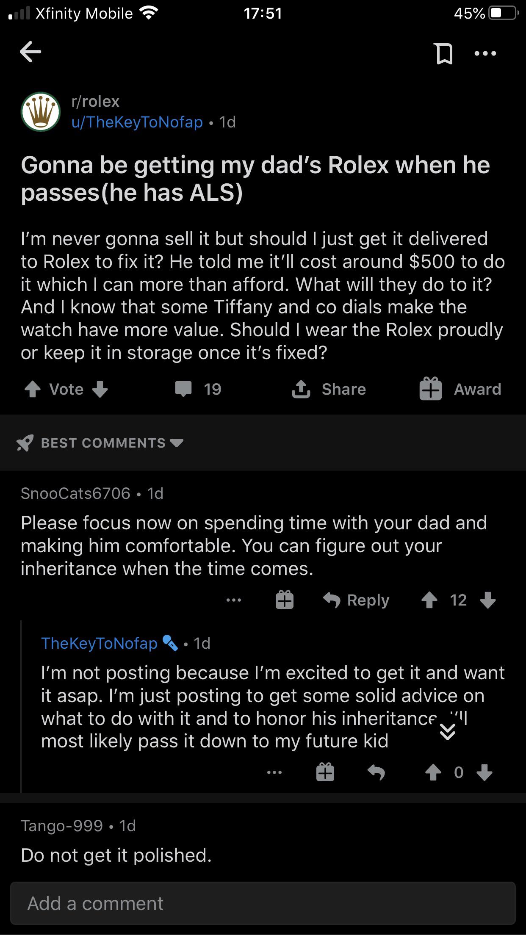Tap the Add a comment field
This screenshot has width=526, height=935.
[263, 902]
